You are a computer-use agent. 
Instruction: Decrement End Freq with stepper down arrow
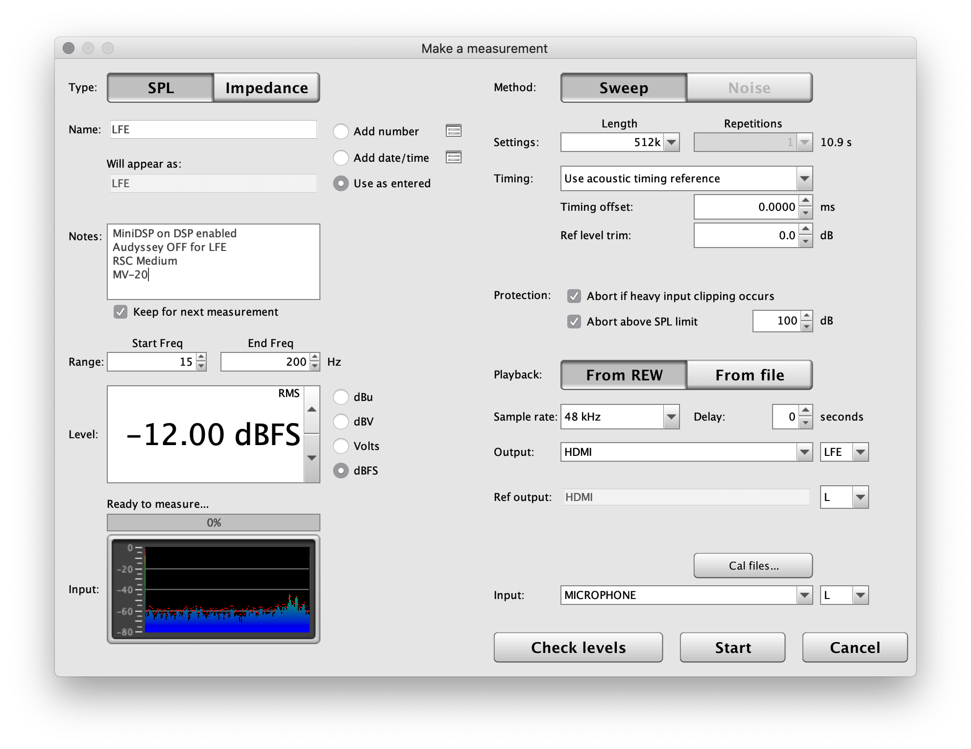click(x=315, y=366)
